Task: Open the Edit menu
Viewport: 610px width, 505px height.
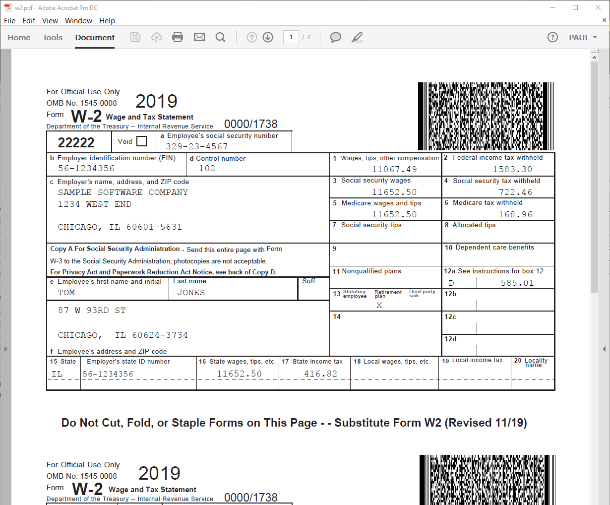Action: pyautogui.click(x=29, y=20)
